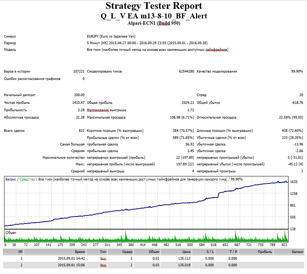Click max consecutive wins count 22 (197.89)

pyautogui.click(x=185, y=158)
